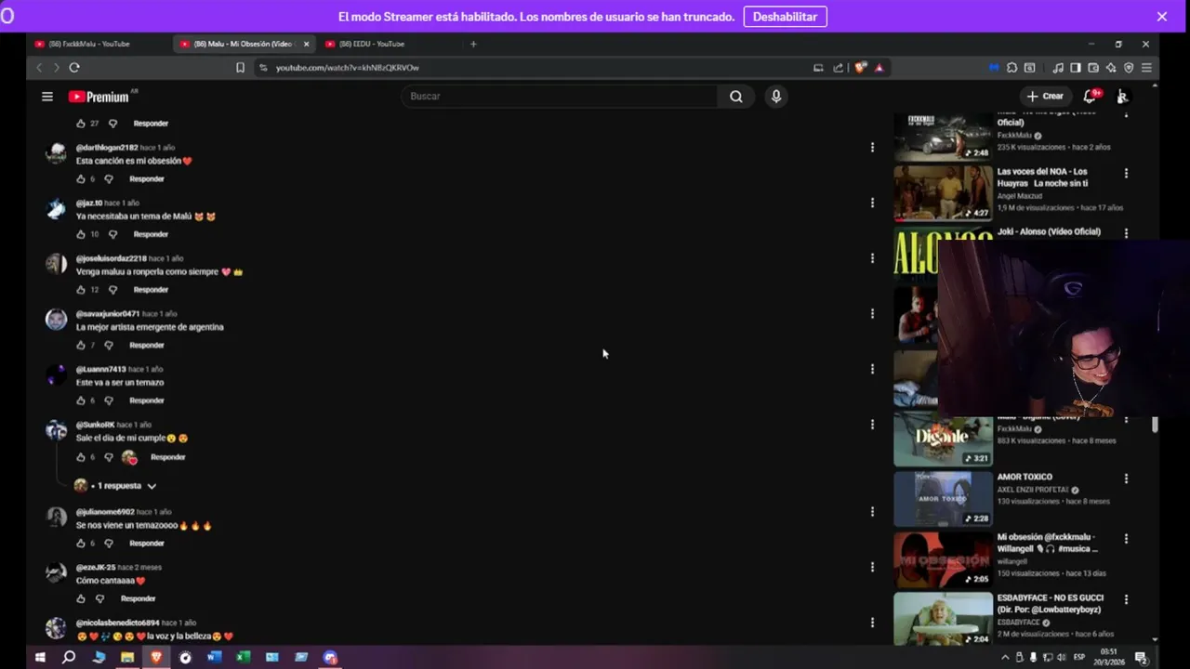The width and height of the screenshot is (1190, 669).
Task: Open options menu for the @julianome6902 comment
Action: 872,511
